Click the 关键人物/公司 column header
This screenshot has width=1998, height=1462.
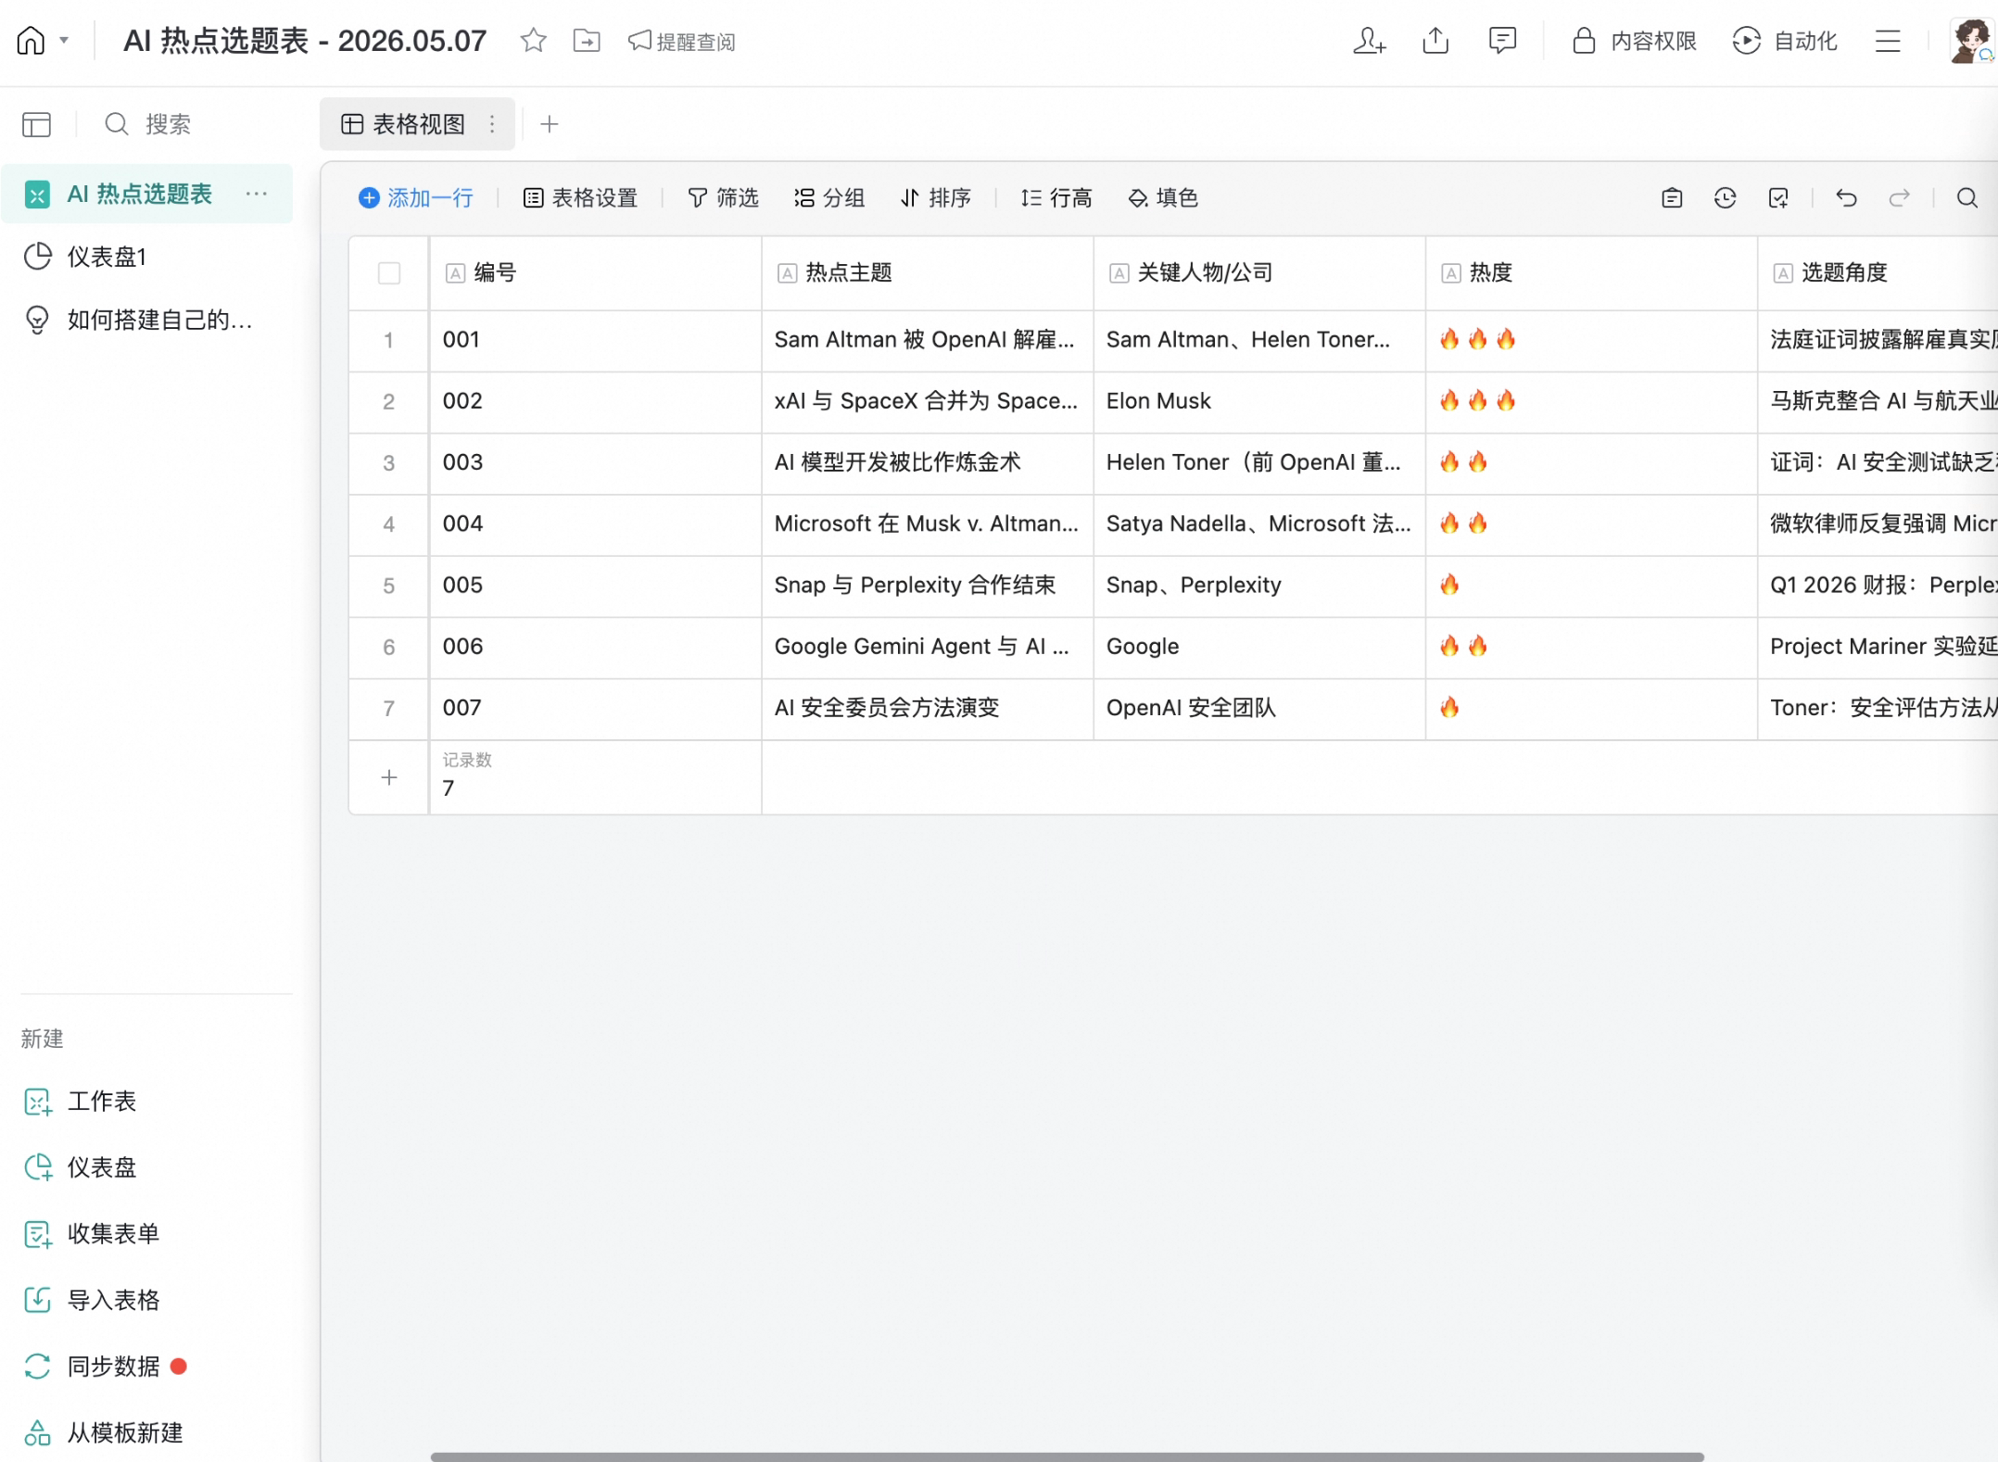click(x=1259, y=273)
